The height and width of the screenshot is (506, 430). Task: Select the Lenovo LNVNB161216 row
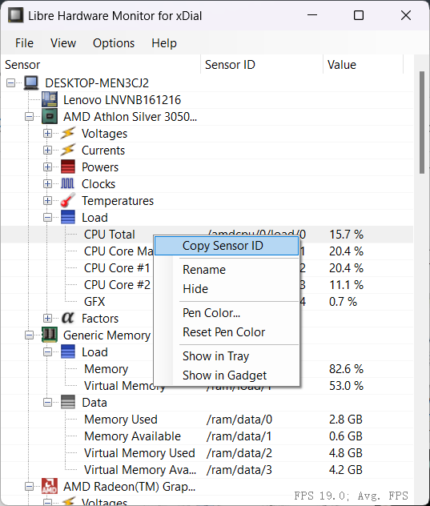[x=207, y=100]
